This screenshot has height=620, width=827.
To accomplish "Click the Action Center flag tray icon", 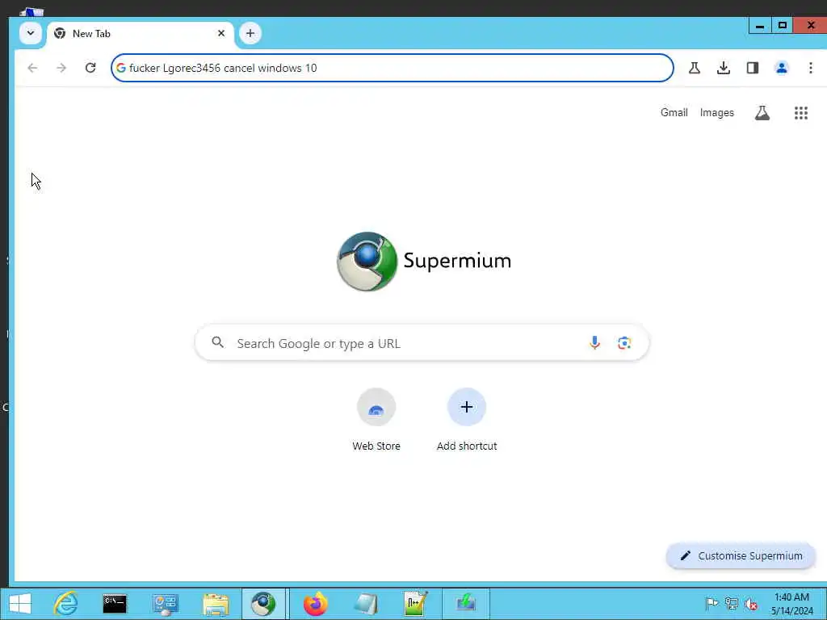I will click(x=712, y=604).
